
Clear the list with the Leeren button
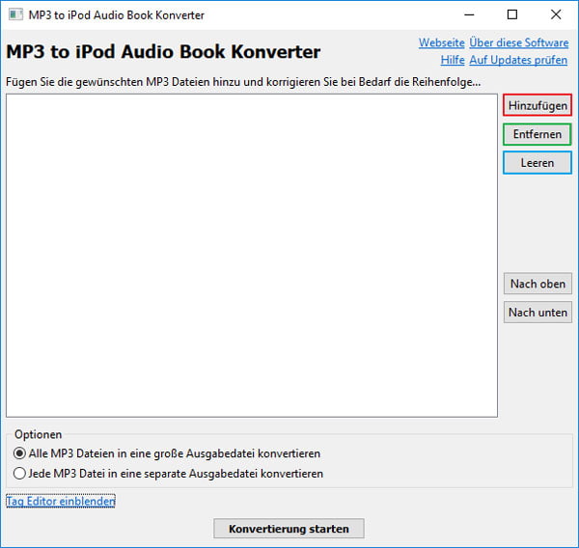pyautogui.click(x=537, y=163)
